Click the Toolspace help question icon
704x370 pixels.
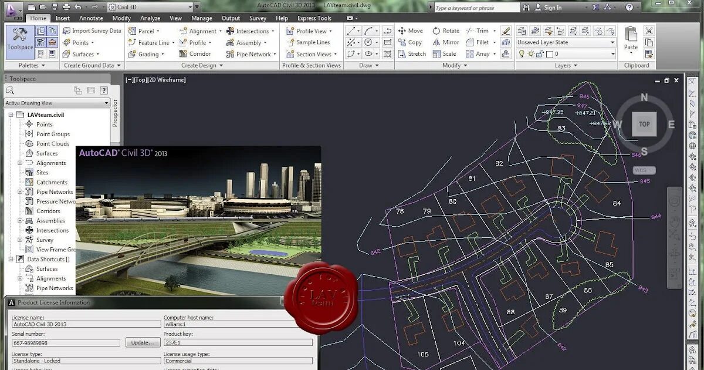click(104, 90)
